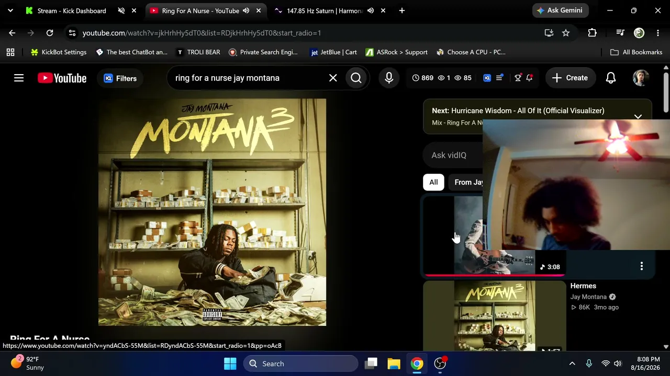Open the blue vidIQ extension icon

(x=487, y=78)
